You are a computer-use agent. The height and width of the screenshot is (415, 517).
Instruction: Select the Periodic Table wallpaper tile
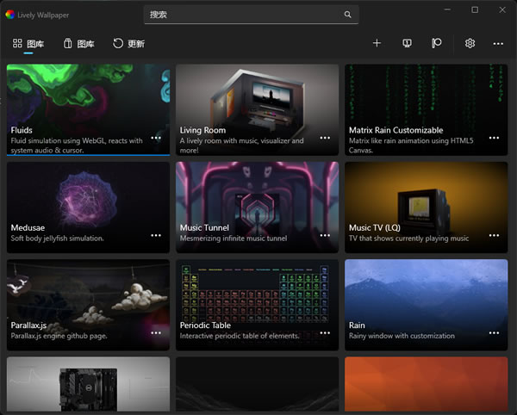click(x=257, y=293)
